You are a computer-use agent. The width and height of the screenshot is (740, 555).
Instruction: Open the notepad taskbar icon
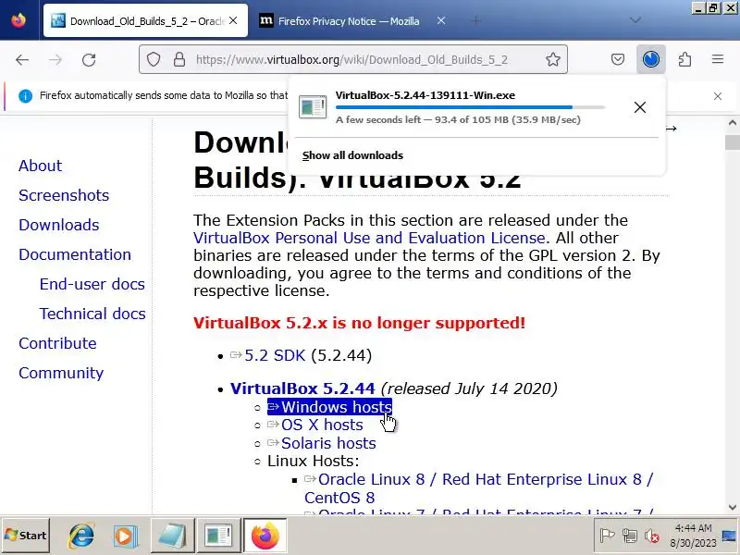pyautogui.click(x=172, y=536)
